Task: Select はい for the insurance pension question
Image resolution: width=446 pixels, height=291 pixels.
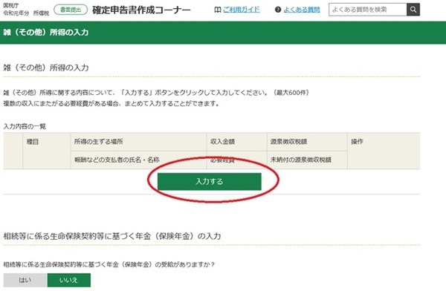Action: tap(25, 280)
